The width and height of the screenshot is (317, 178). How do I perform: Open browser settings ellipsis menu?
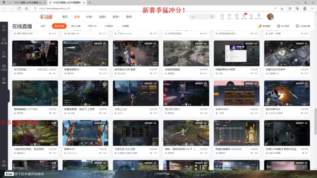click(x=312, y=8)
